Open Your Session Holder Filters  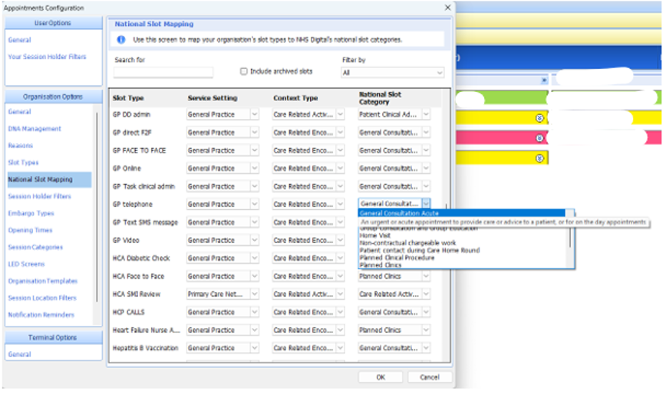(47, 57)
